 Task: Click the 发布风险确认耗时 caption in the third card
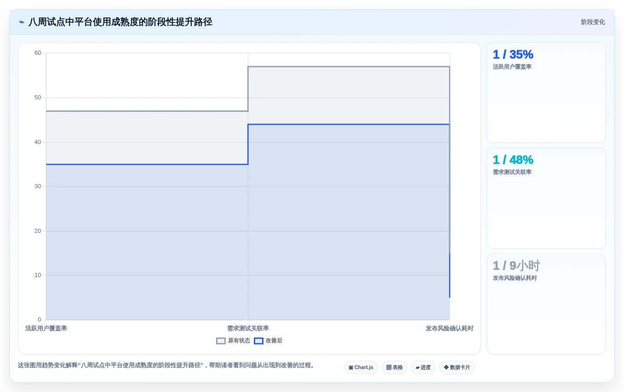coord(515,278)
